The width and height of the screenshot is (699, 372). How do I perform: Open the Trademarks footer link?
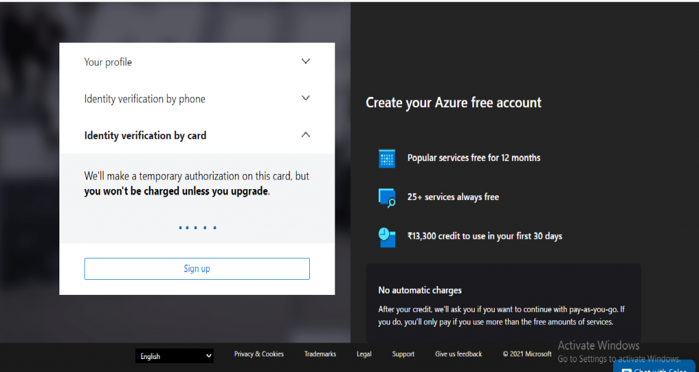click(x=320, y=354)
